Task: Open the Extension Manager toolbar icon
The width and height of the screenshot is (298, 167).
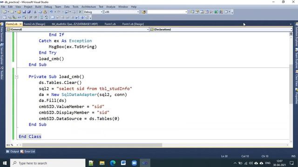Action: pyautogui.click(x=221, y=12)
